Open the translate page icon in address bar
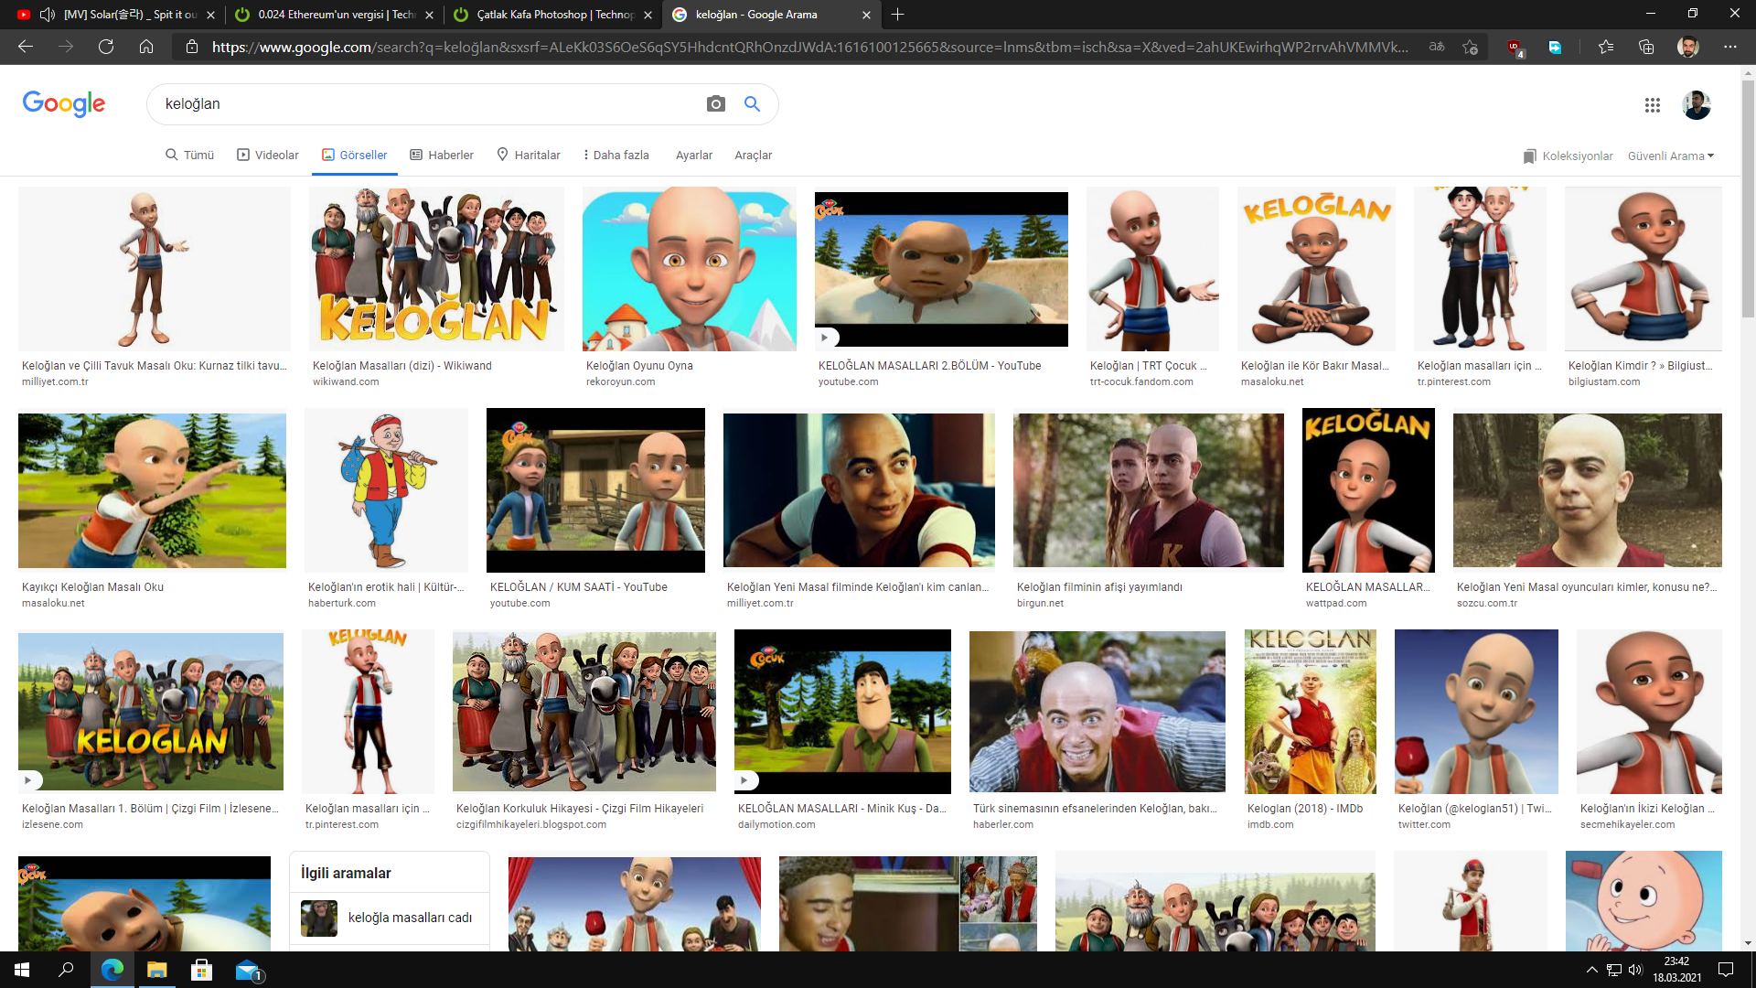 (1437, 47)
